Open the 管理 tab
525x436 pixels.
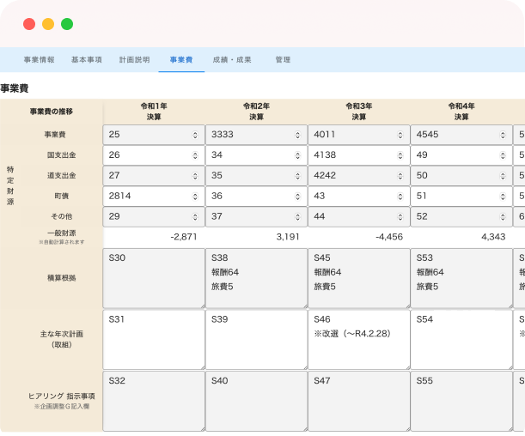[x=283, y=60]
